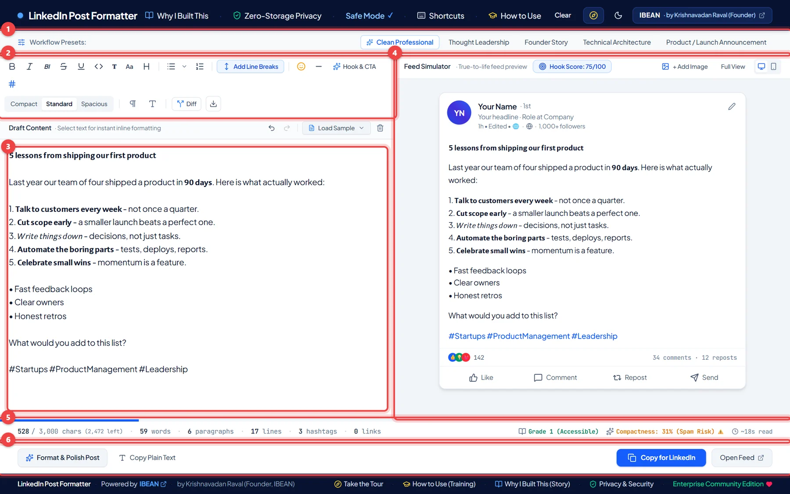Select the inline code icon
790x494 pixels.
[99, 67]
